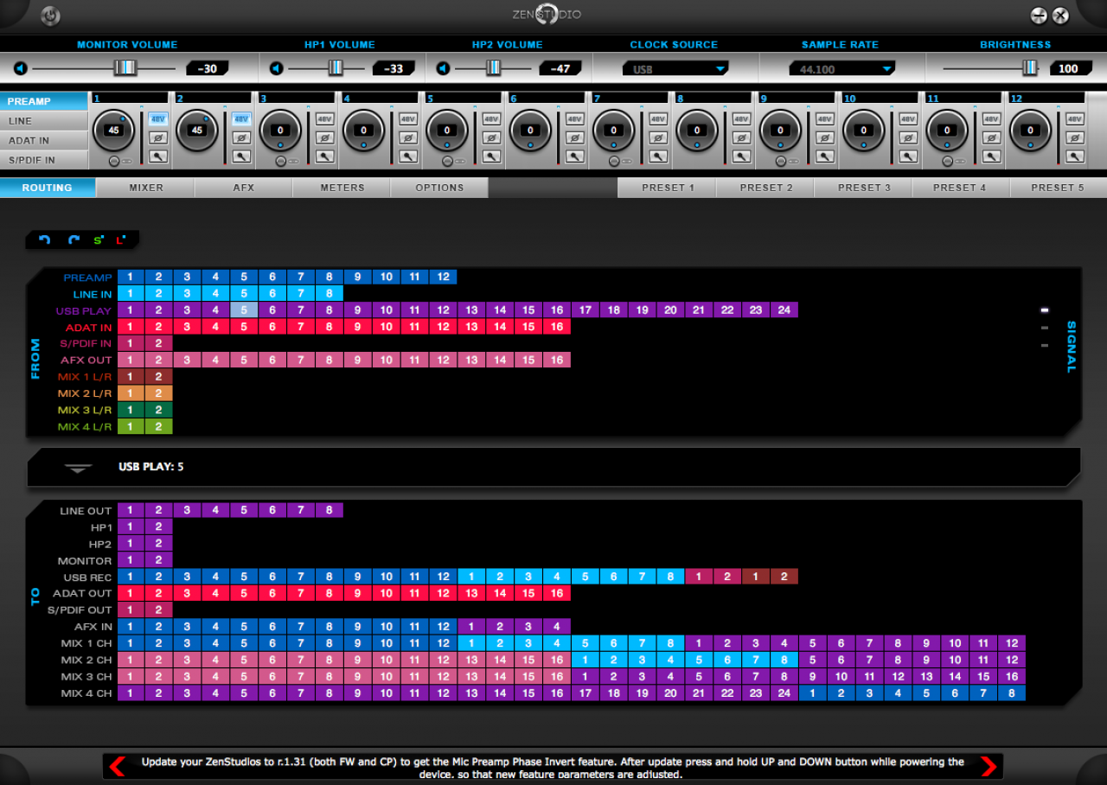Open the OPTIONS tab

[439, 188]
